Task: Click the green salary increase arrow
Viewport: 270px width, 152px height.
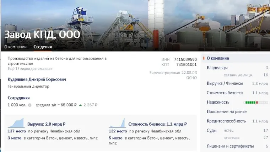Action: [x=80, y=105]
